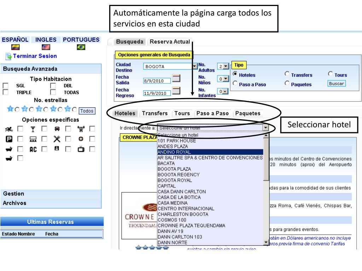Click the logout icon beside Terminar Sesion

tap(8, 56)
